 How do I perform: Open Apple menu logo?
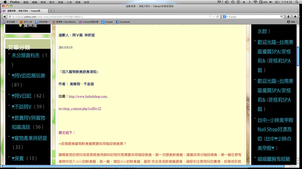pos(5,2)
